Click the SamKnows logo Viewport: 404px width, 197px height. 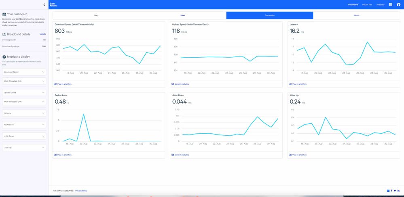pos(53,4)
